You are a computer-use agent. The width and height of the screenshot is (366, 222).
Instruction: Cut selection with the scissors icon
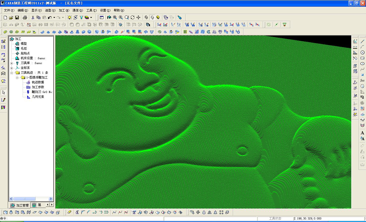[33, 18]
